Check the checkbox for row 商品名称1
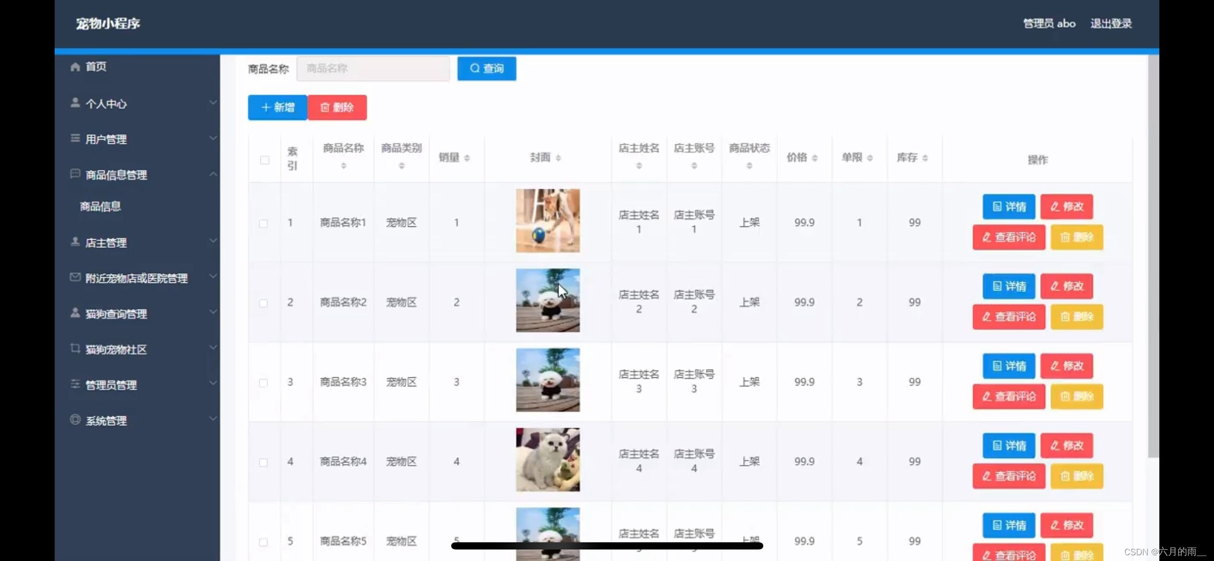Screen dimensions: 1214x561 [263, 223]
